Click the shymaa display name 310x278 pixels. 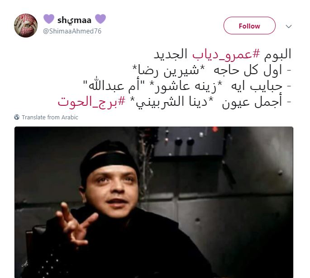click(74, 20)
